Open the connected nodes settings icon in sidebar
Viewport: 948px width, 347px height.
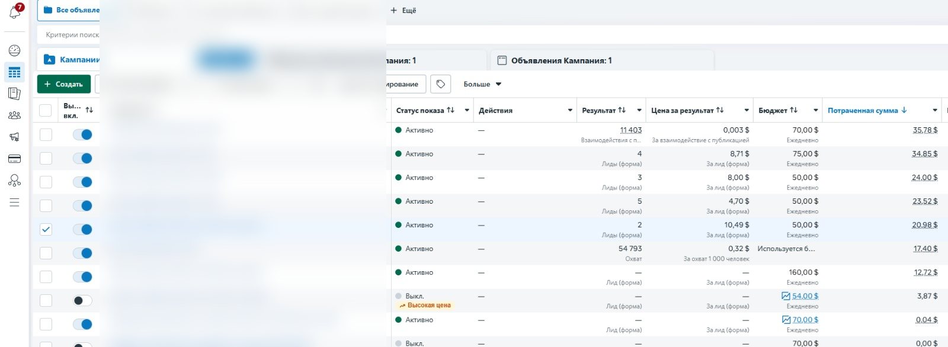tap(15, 181)
